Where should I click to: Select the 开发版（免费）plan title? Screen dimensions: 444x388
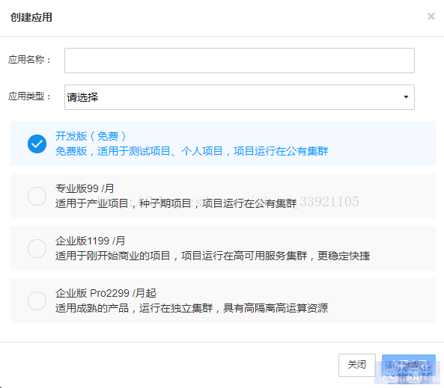click(91, 136)
